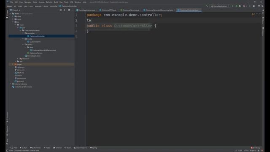Image resolution: width=270 pixels, height=152 pixels.
Task: Switch to CustomerDTO.java tab
Action: (x=108, y=10)
